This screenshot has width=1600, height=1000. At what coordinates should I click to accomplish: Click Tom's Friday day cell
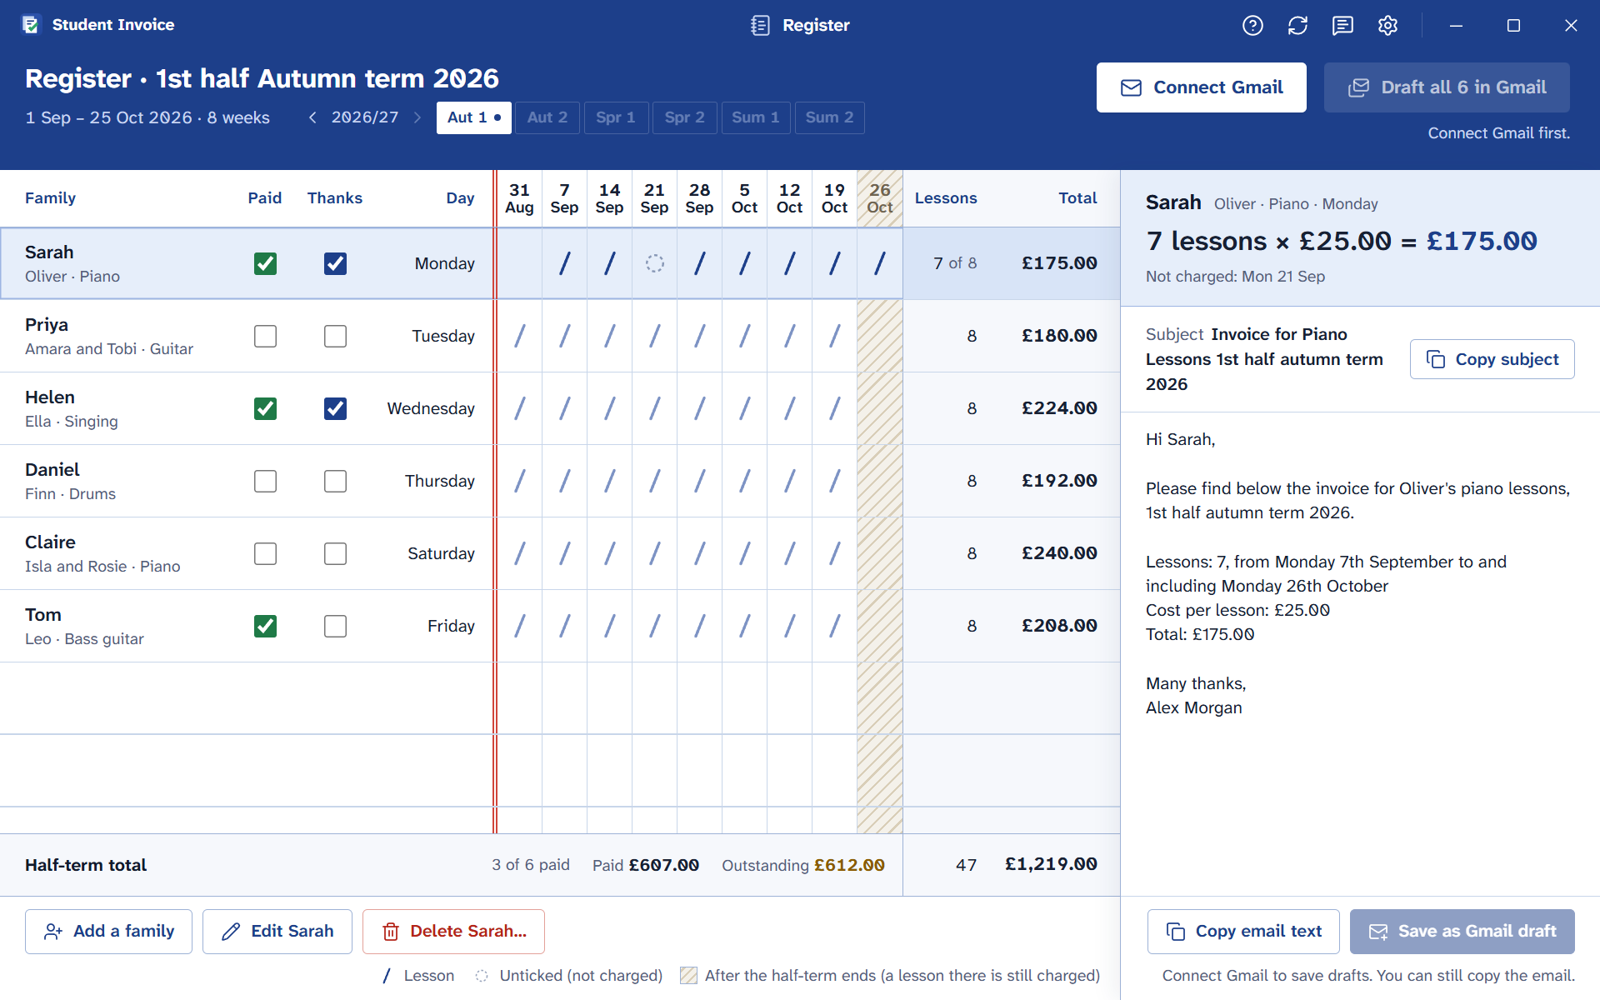click(451, 626)
